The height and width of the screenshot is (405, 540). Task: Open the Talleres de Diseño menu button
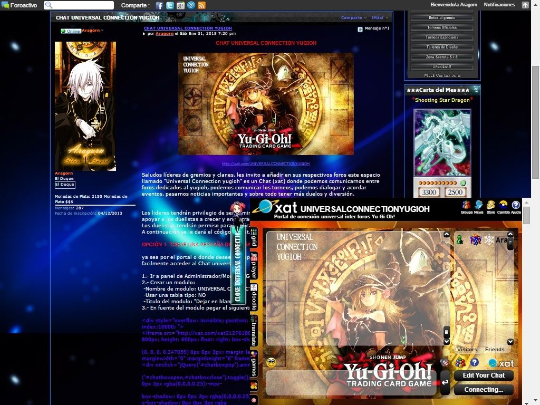point(442,47)
